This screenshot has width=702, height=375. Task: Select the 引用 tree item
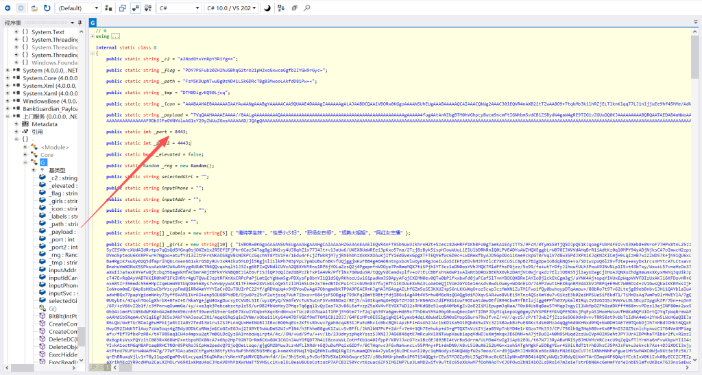(37, 132)
